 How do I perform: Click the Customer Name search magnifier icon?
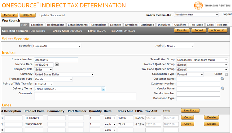(x=222, y=79)
